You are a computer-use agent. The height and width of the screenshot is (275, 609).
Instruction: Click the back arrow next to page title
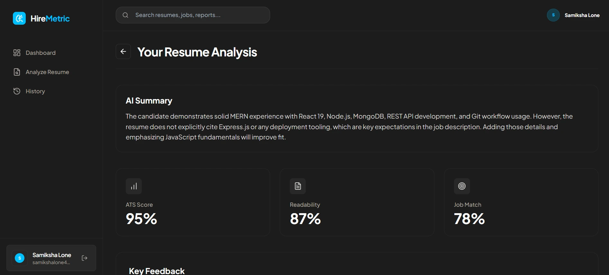(x=123, y=51)
